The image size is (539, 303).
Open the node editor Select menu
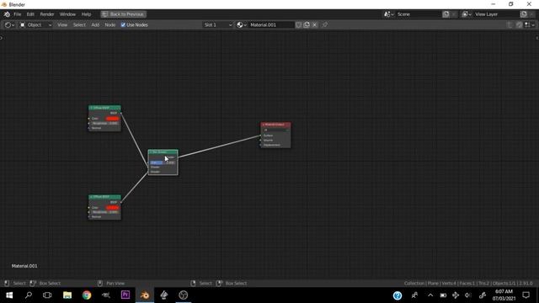[79, 25]
